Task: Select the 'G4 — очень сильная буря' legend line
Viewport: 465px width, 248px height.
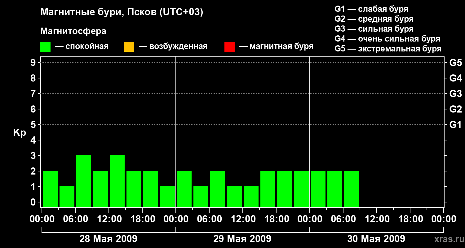Action: point(387,39)
